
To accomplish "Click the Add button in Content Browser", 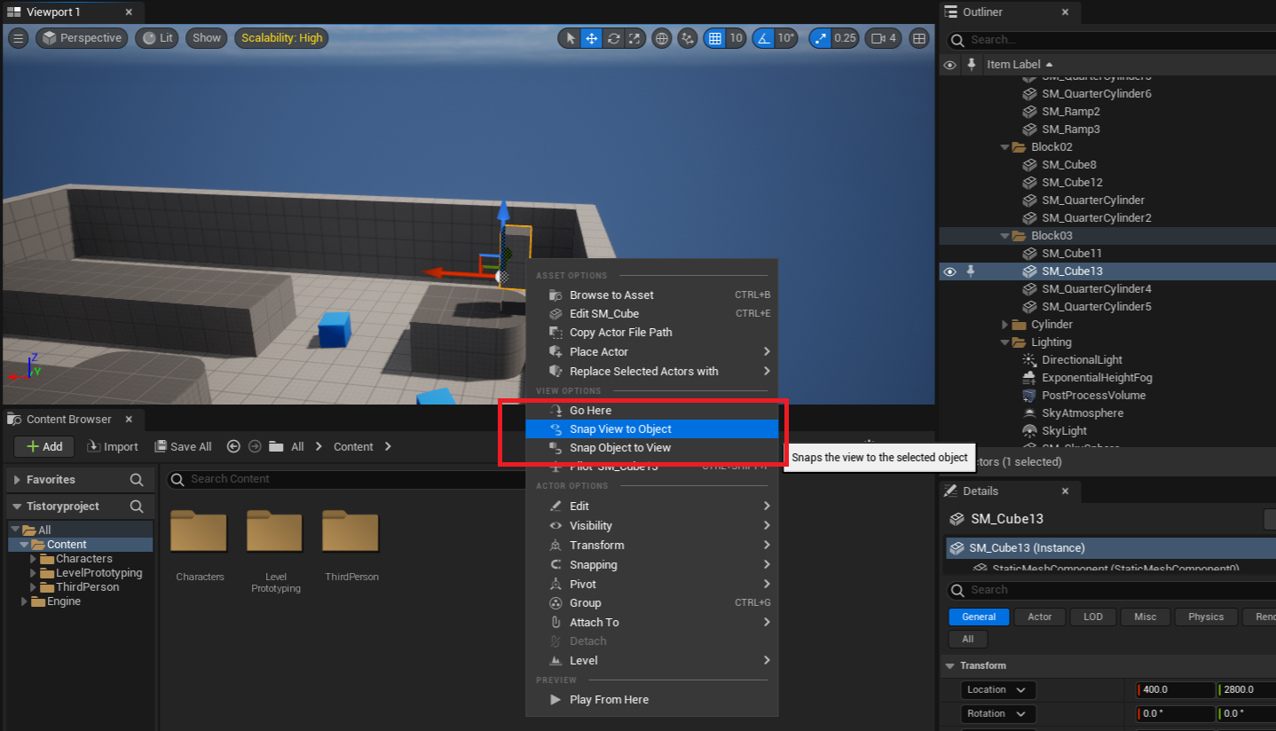I will click(x=44, y=446).
